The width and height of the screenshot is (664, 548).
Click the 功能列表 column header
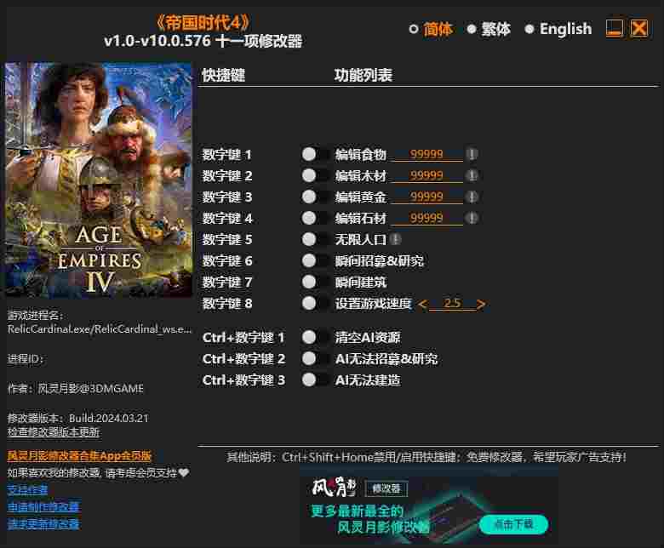(x=363, y=76)
